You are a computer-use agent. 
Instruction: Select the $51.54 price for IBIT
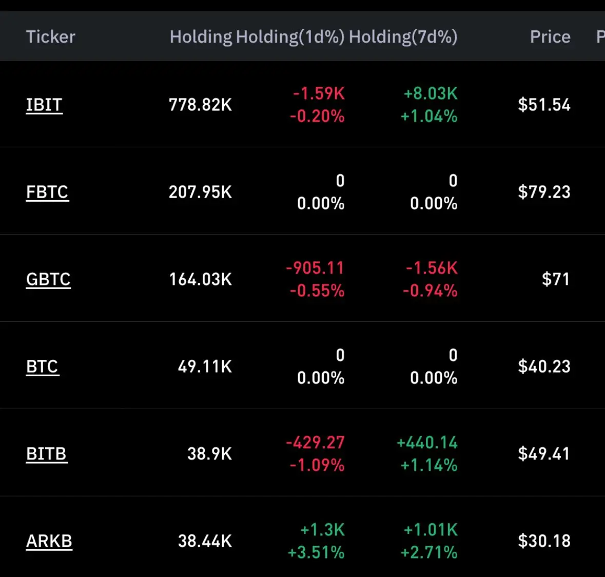tap(544, 105)
